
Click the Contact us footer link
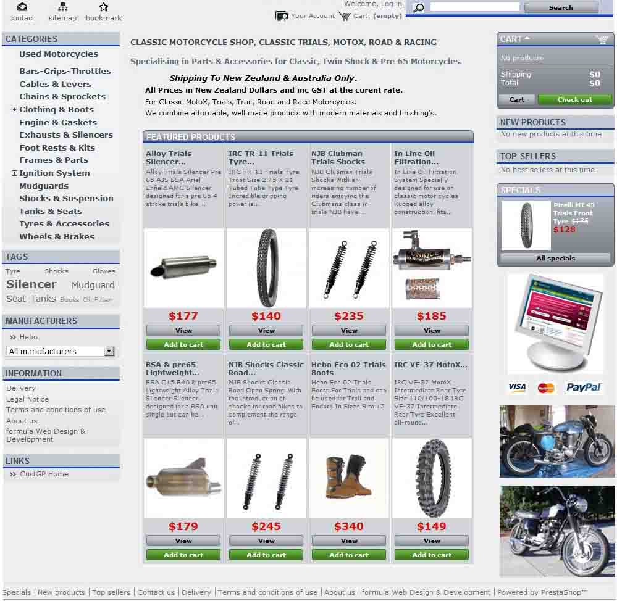coord(156,592)
